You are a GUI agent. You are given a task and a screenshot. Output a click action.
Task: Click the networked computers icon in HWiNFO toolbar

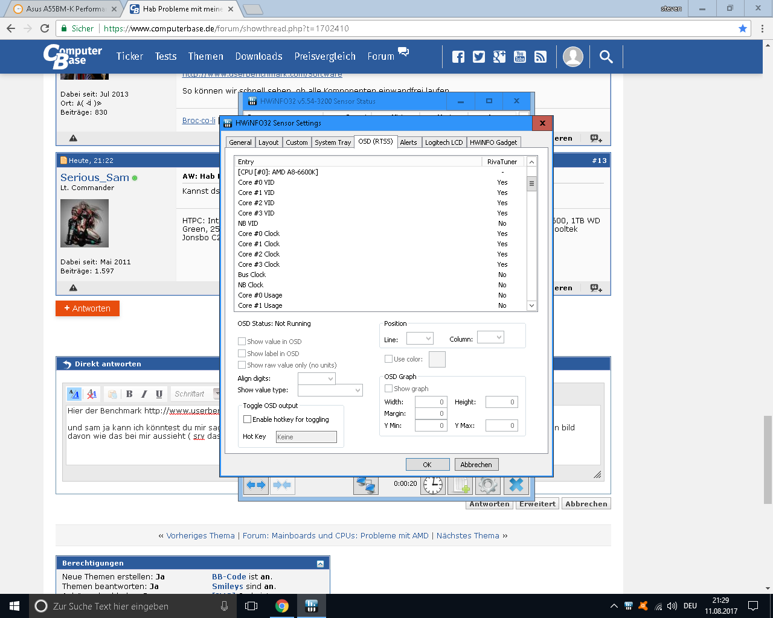point(366,485)
